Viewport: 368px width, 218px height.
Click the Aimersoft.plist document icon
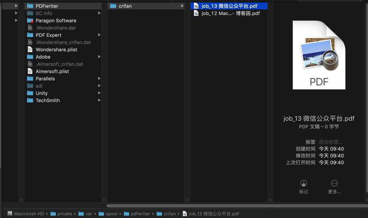point(30,71)
